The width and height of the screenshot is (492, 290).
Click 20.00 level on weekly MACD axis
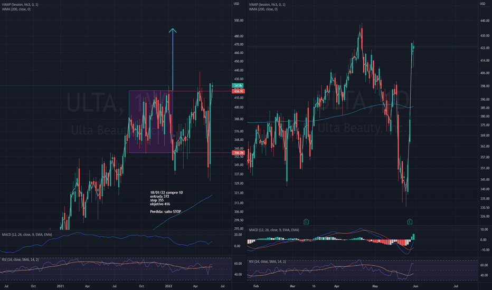238,235
